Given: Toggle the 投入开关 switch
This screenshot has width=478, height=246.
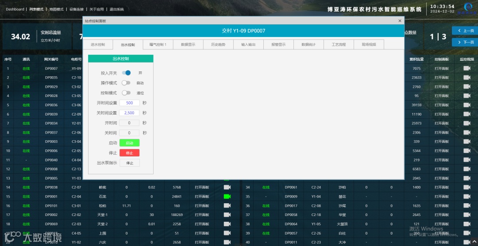Looking at the screenshot, I should 126,73.
